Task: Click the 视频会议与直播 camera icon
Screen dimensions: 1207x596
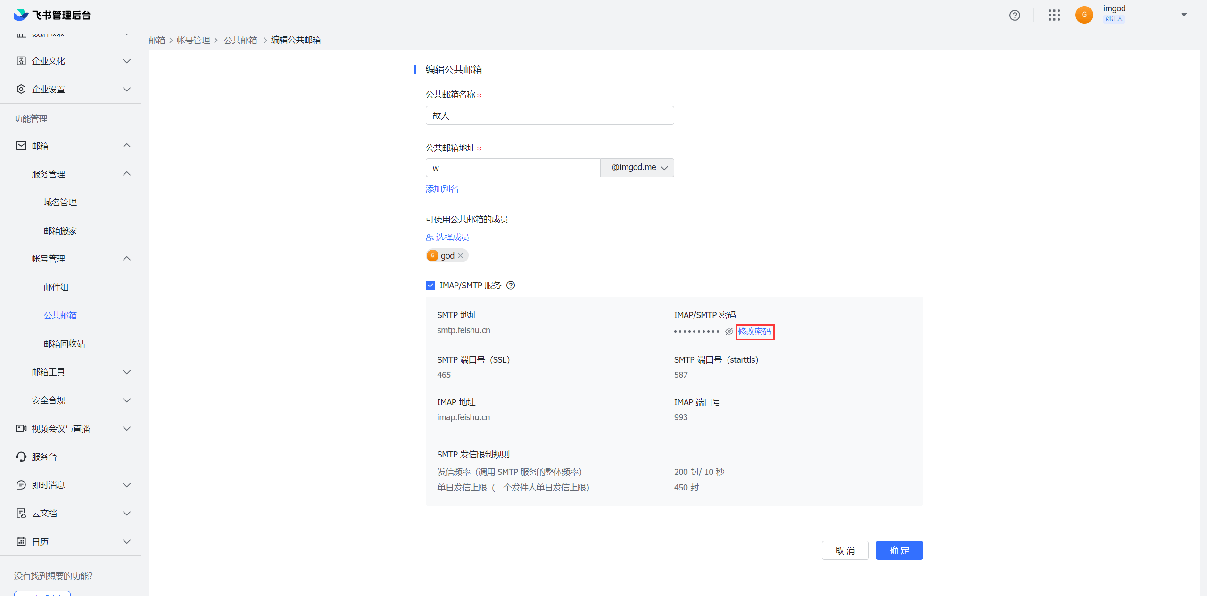Action: (x=21, y=428)
